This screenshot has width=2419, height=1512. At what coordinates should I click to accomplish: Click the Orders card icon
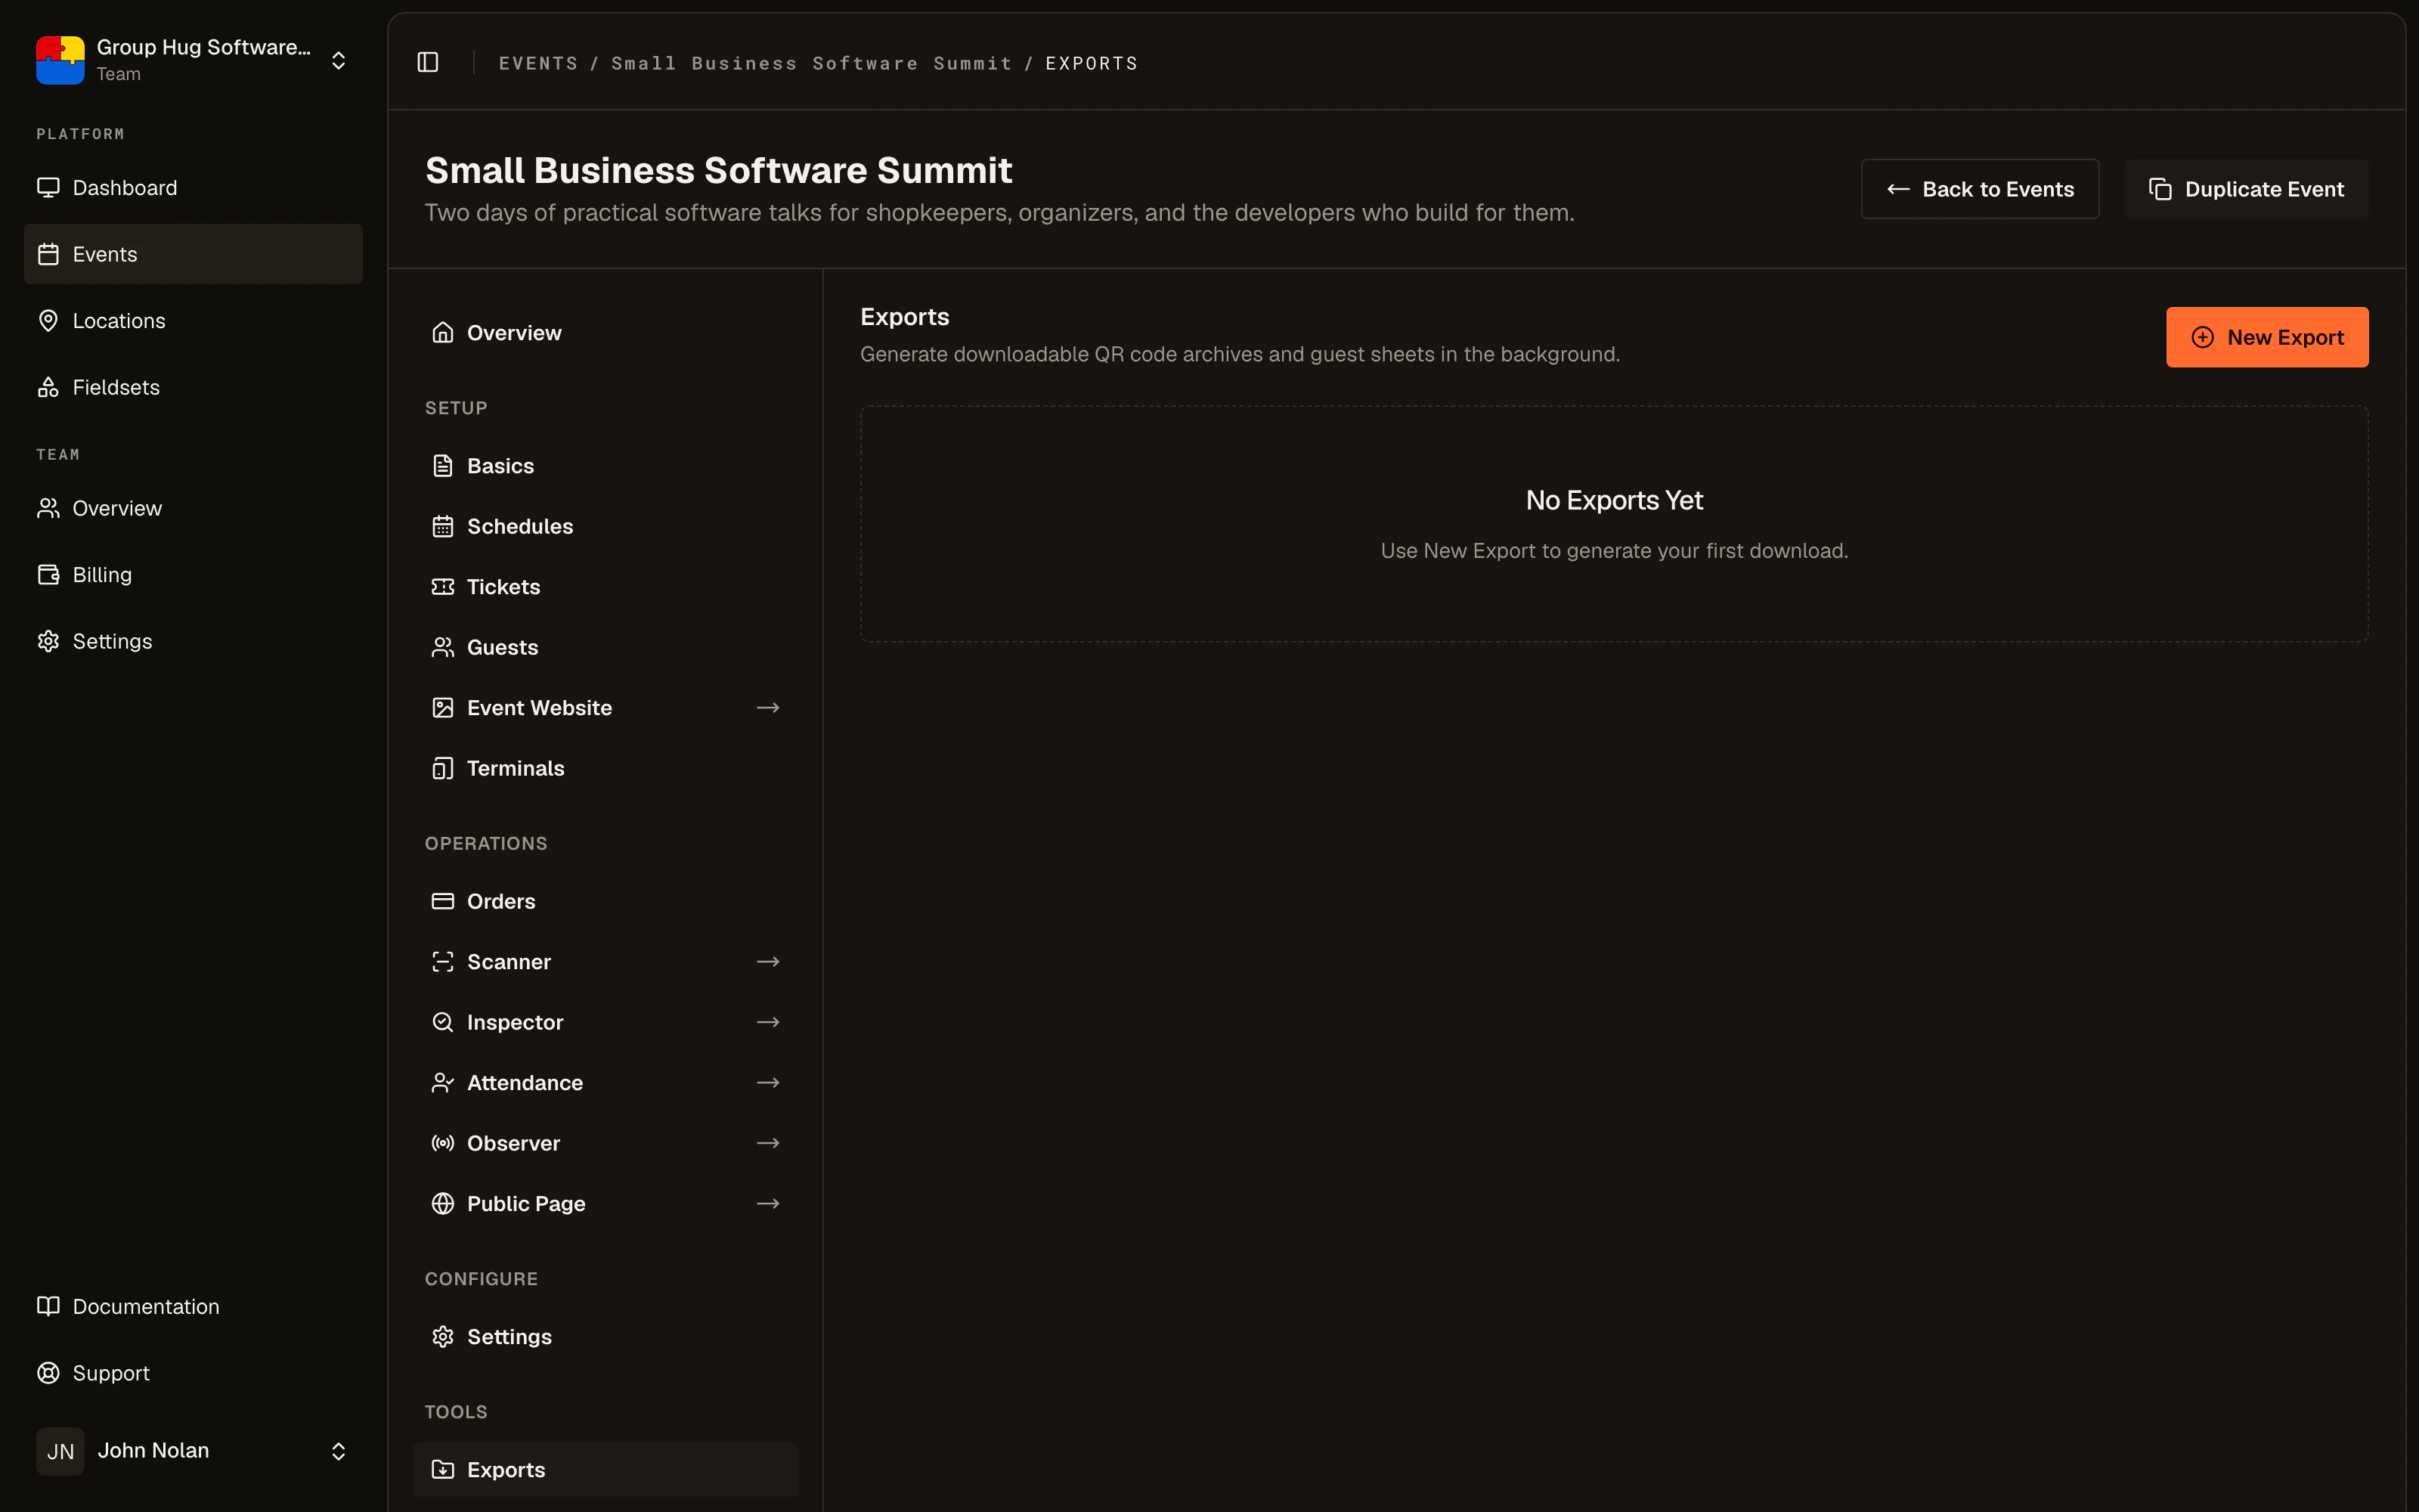pyautogui.click(x=443, y=901)
